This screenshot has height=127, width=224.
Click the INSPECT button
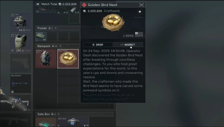(128, 45)
